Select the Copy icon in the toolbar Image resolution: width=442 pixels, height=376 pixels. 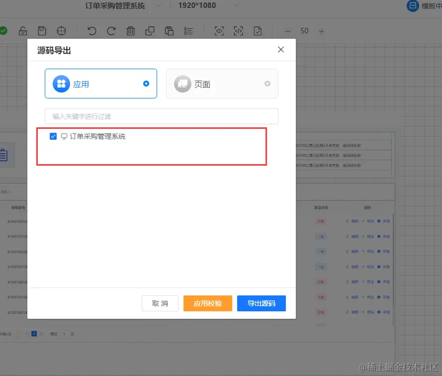tap(150, 31)
